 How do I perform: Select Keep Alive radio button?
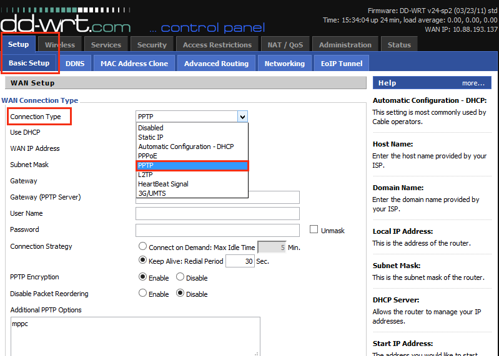click(143, 261)
